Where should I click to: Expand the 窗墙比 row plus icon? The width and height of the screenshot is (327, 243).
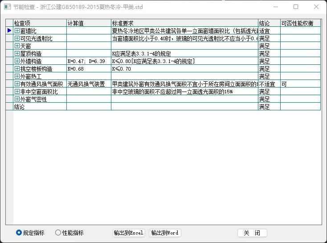(x=17, y=31)
